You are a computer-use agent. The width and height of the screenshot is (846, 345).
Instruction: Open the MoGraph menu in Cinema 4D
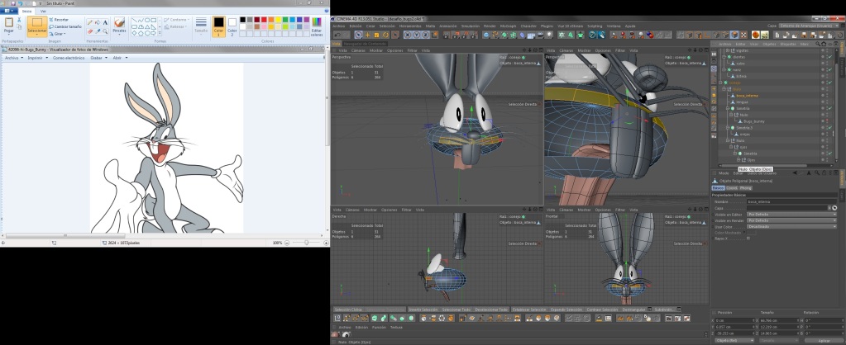508,26
